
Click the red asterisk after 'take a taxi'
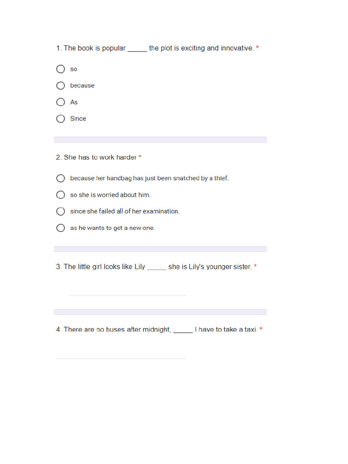coord(261,329)
